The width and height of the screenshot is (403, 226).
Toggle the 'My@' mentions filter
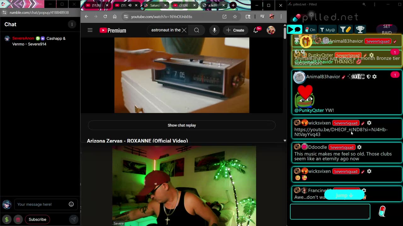[x=327, y=30]
